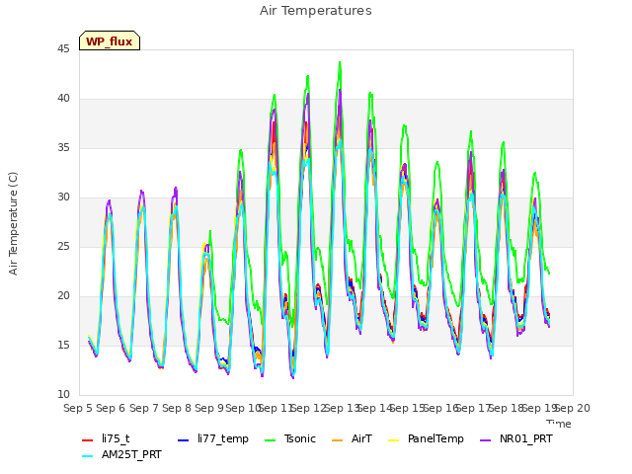Click the 45 y-axis tick label
Viewport: 632px width, 474px height.
[x=63, y=48]
